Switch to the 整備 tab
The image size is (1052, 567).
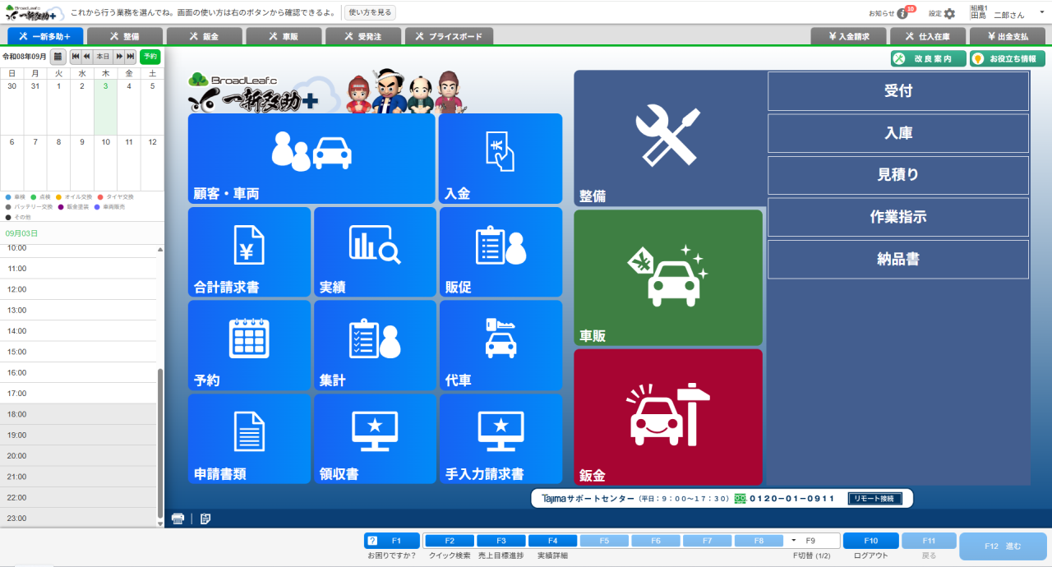pyautogui.click(x=124, y=36)
